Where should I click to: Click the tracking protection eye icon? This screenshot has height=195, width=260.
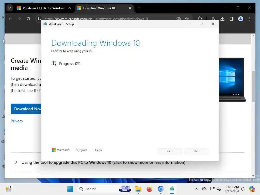pyautogui.click(x=178, y=19)
